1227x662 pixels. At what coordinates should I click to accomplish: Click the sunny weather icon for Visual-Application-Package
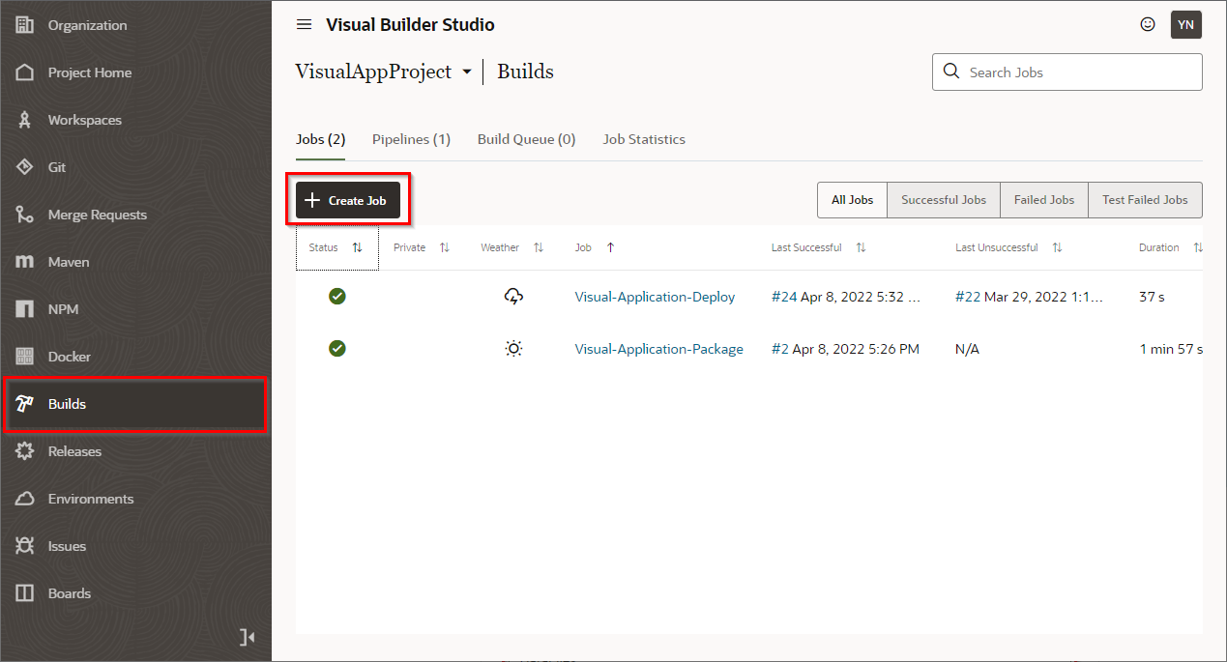513,349
